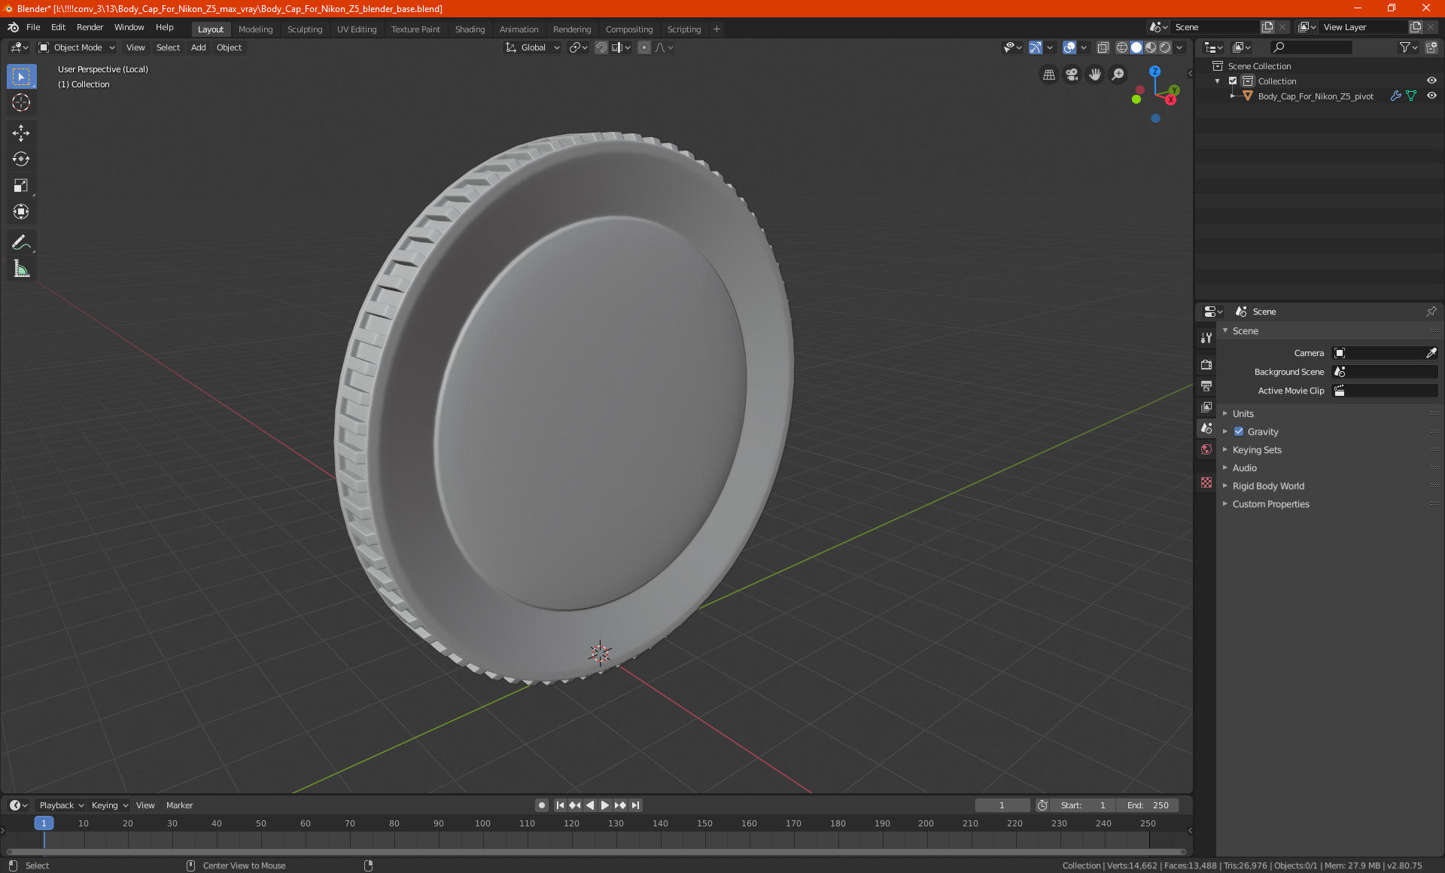Viewport: 1445px width, 873px height.
Task: Open the View Layer properties tab
Action: [x=1206, y=407]
